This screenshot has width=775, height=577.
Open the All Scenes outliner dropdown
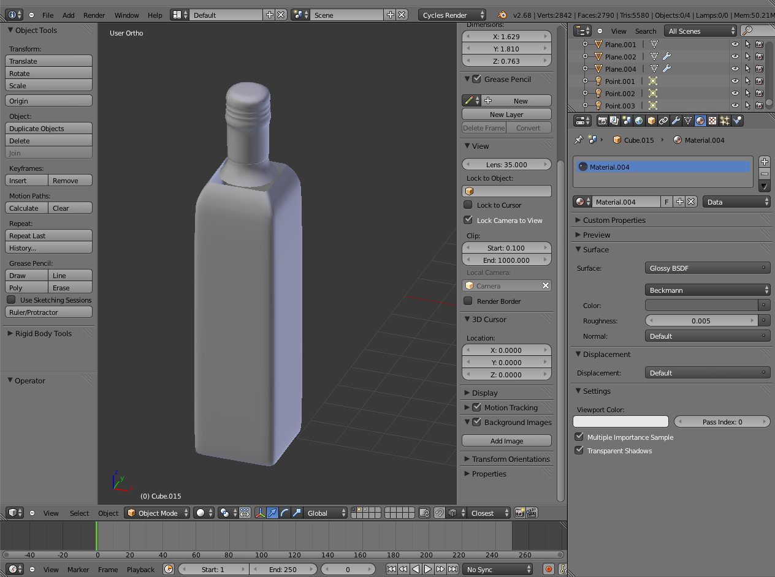click(x=700, y=31)
